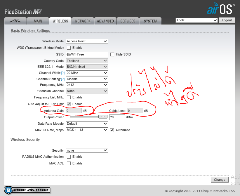Click the SSID input field

coord(87,54)
